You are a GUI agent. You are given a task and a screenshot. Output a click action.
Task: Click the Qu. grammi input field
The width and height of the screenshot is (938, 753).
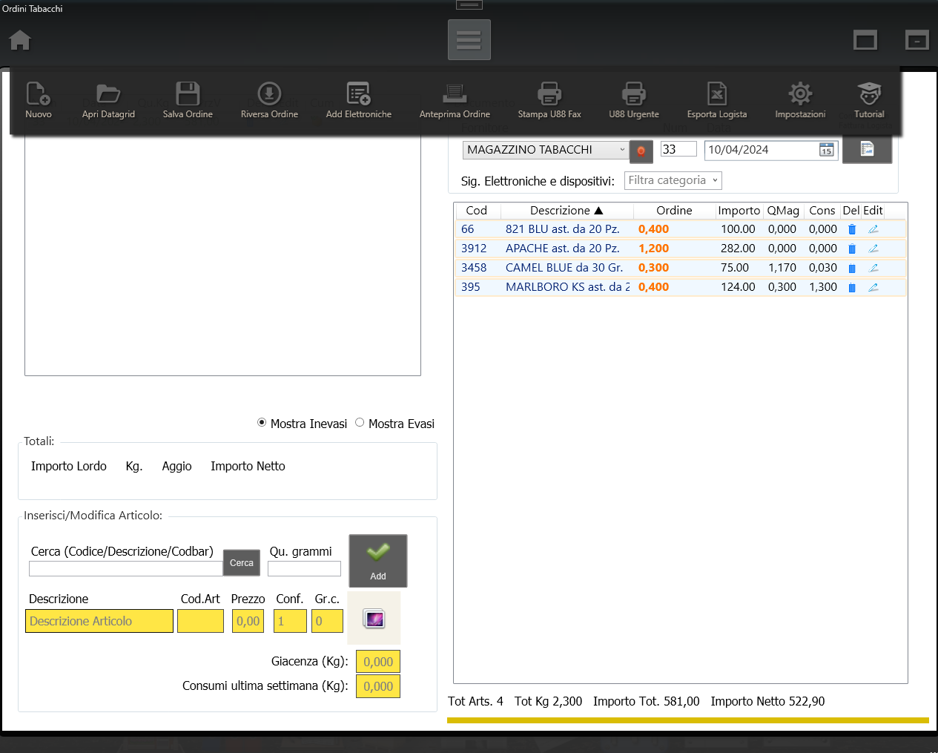[x=304, y=569]
